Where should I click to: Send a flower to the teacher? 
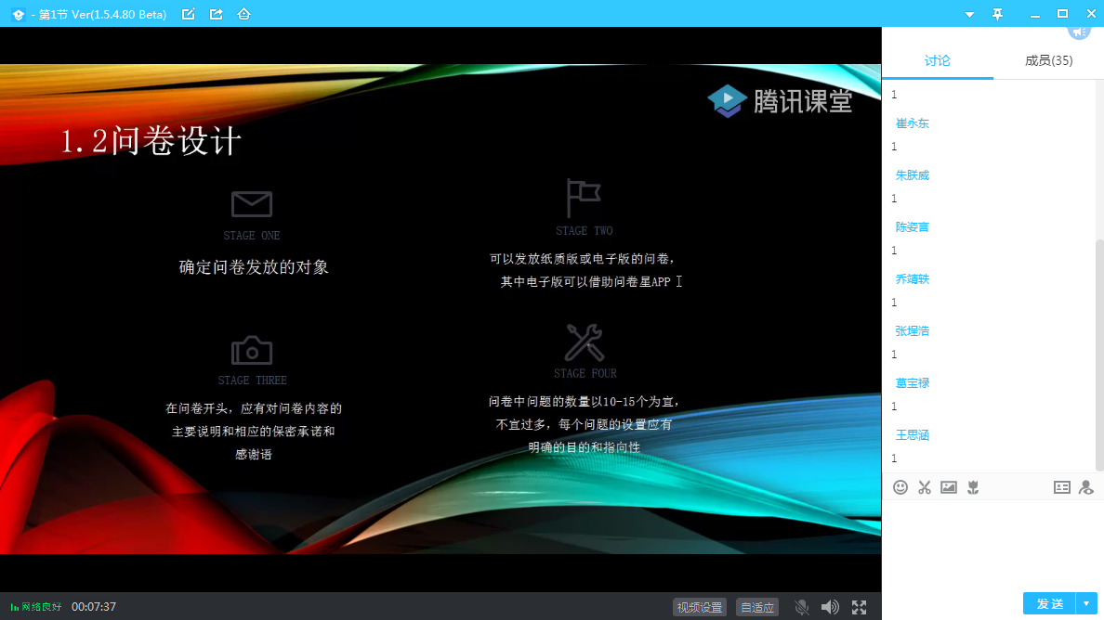973,487
